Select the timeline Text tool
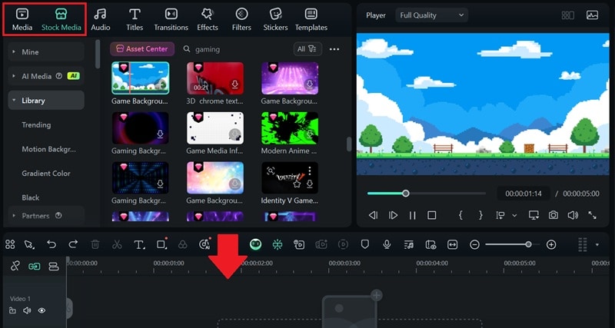The height and width of the screenshot is (328, 615). pos(139,245)
